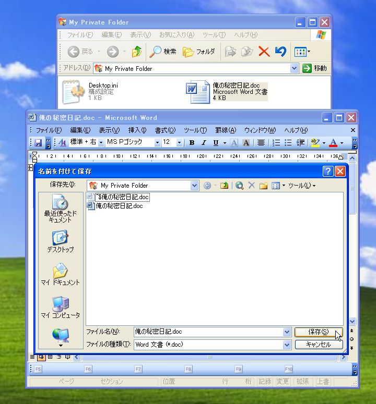
Task: Click the Explorer 移動 go button
Action: pos(314,68)
